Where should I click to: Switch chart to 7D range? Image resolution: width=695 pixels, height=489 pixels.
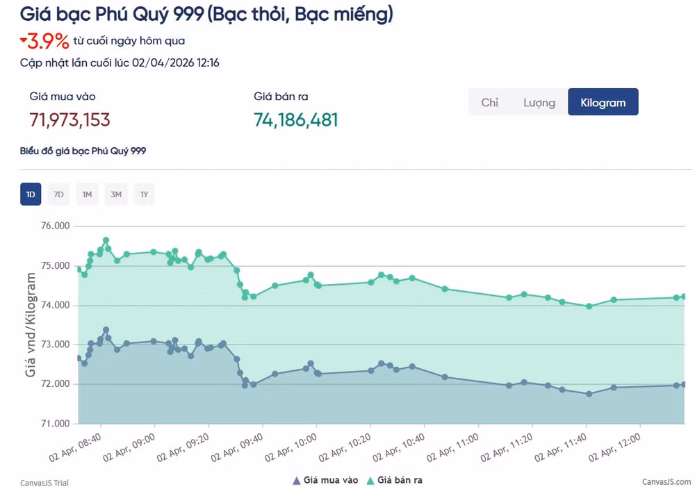click(58, 194)
